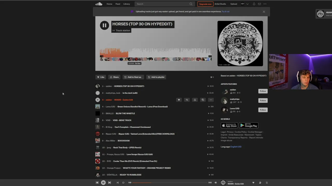Play 'BLOW THE WHISTLE' by SMALLS
Screen dimensions: 332x186
tap(155, 113)
